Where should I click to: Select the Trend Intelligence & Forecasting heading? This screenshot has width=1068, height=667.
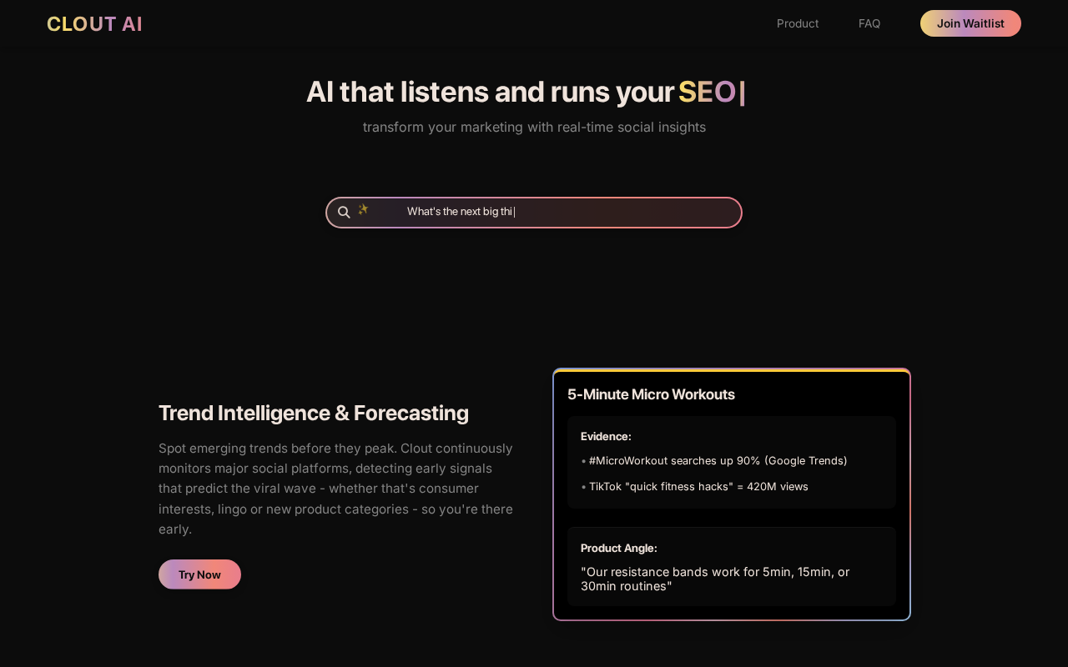click(x=314, y=413)
